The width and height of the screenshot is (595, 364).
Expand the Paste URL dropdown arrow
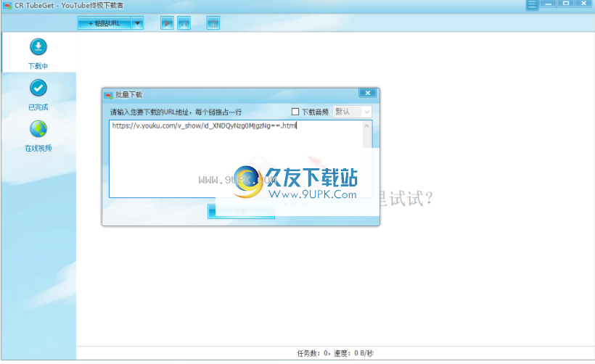(137, 23)
